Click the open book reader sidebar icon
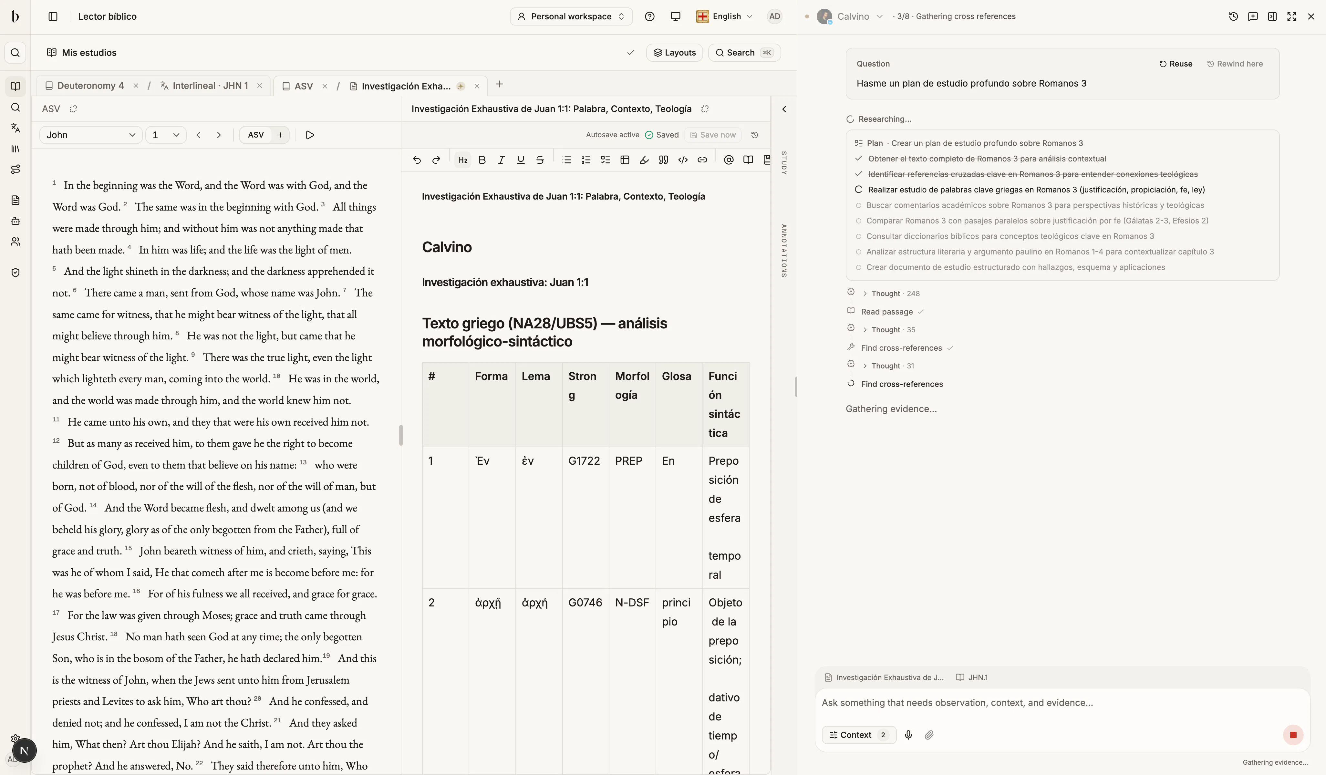Image resolution: width=1326 pixels, height=775 pixels. pyautogui.click(x=15, y=86)
